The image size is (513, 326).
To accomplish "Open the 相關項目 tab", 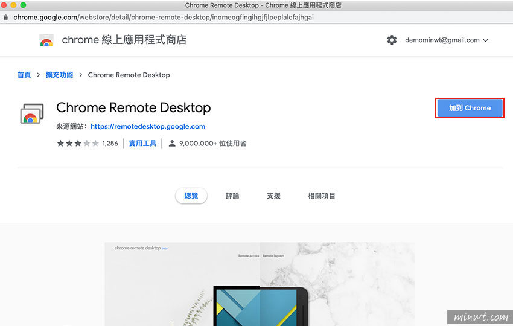I will click(322, 196).
